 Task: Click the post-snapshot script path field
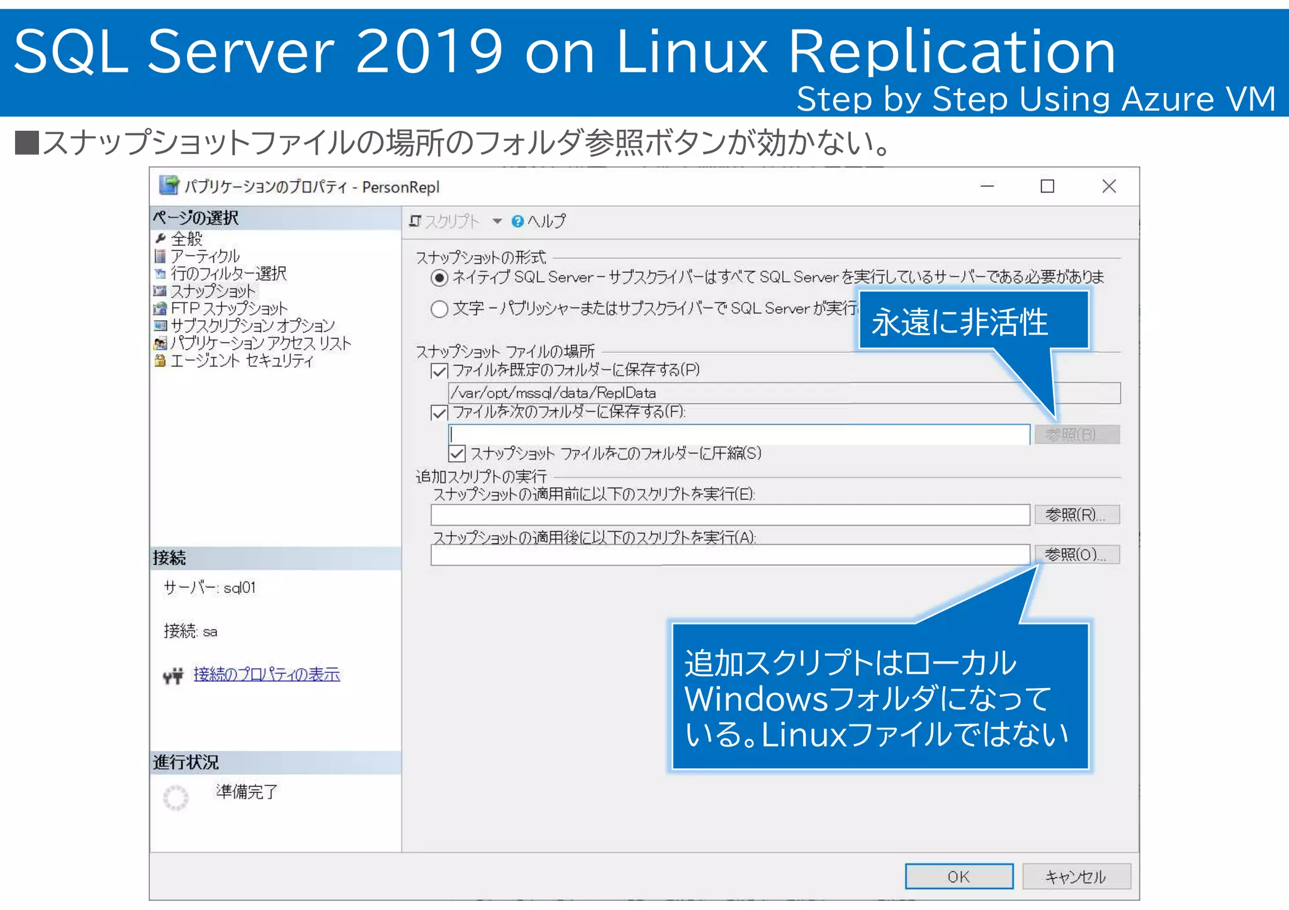pos(730,555)
